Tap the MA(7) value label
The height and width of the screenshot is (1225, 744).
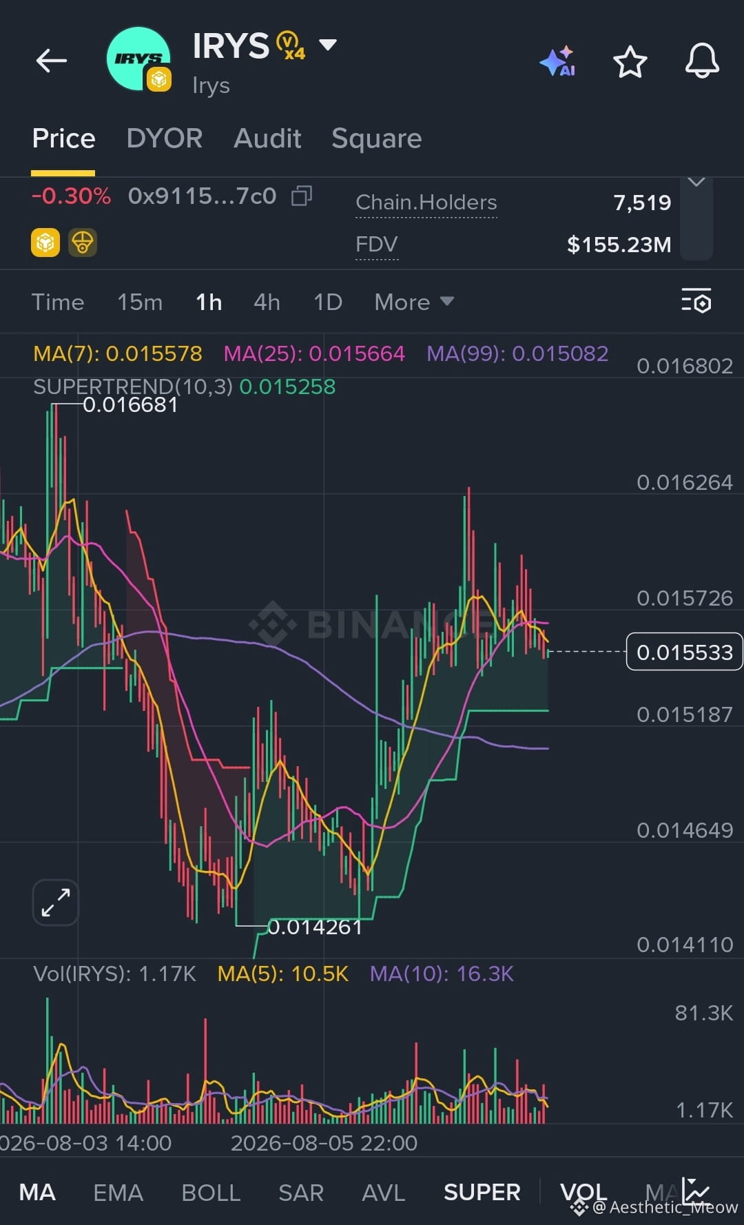[118, 353]
